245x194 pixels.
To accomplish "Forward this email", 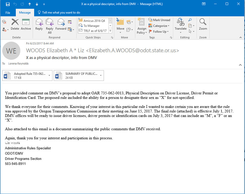I will tap(61, 24).
